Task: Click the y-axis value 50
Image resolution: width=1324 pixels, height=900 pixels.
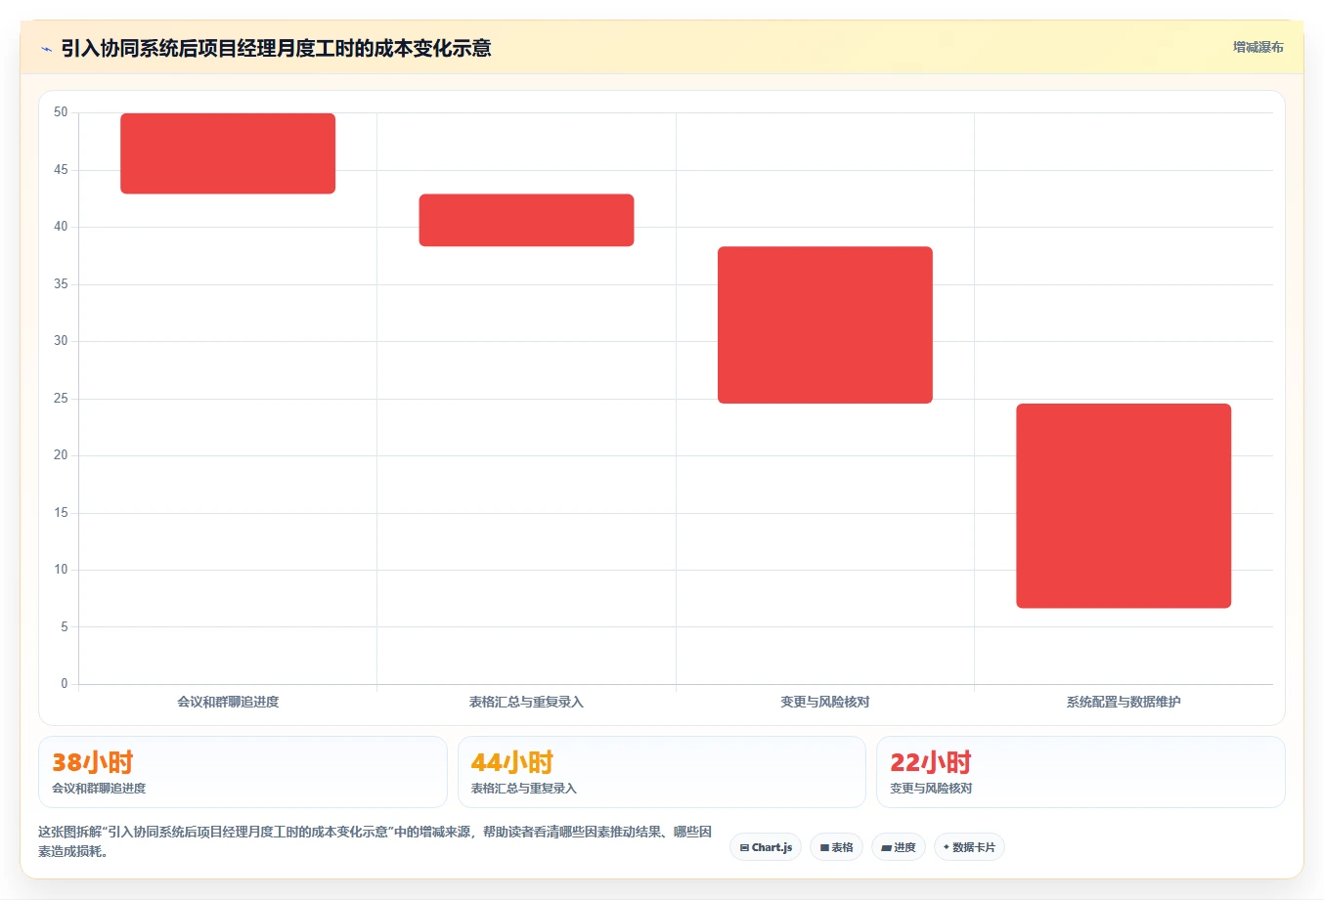Action: point(61,112)
